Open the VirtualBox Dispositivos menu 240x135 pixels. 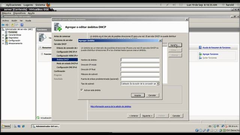tap(19, 13)
